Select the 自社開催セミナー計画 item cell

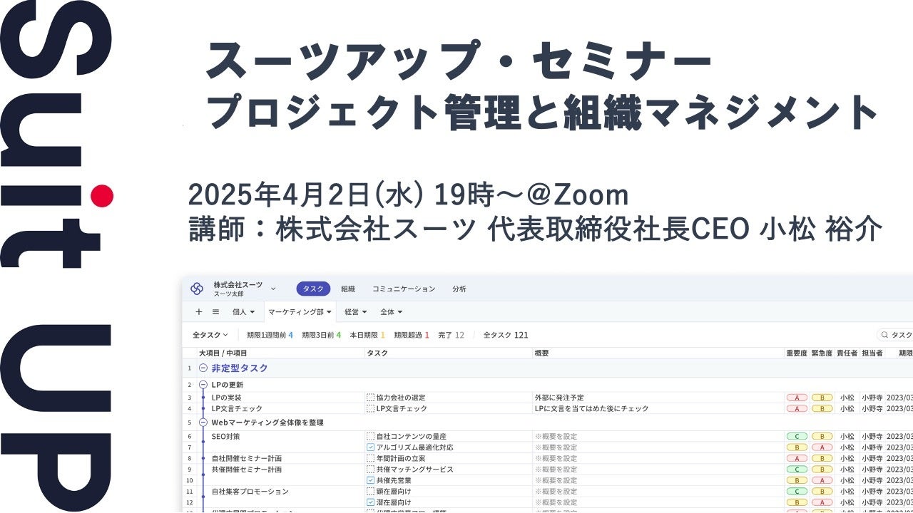tap(247, 459)
